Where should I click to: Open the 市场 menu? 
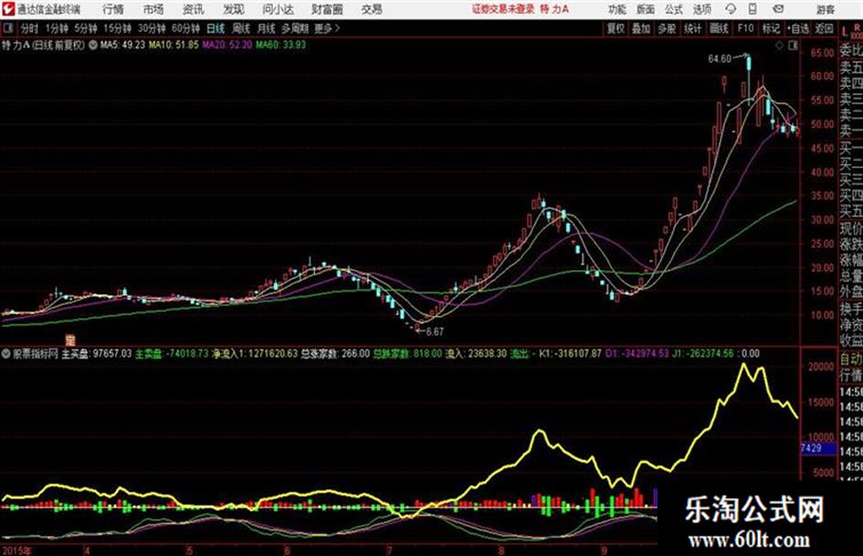[x=153, y=9]
